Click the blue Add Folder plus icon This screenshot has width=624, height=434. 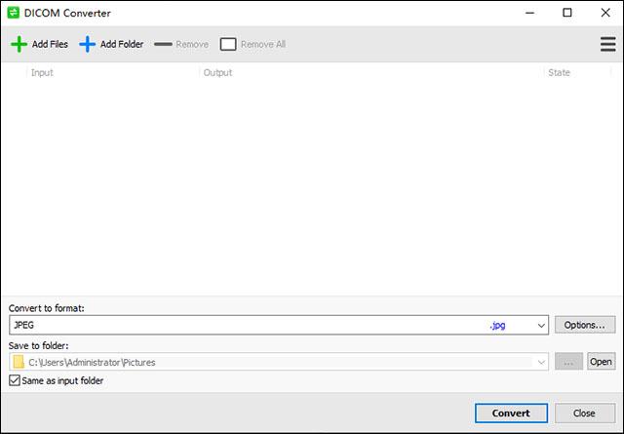87,44
